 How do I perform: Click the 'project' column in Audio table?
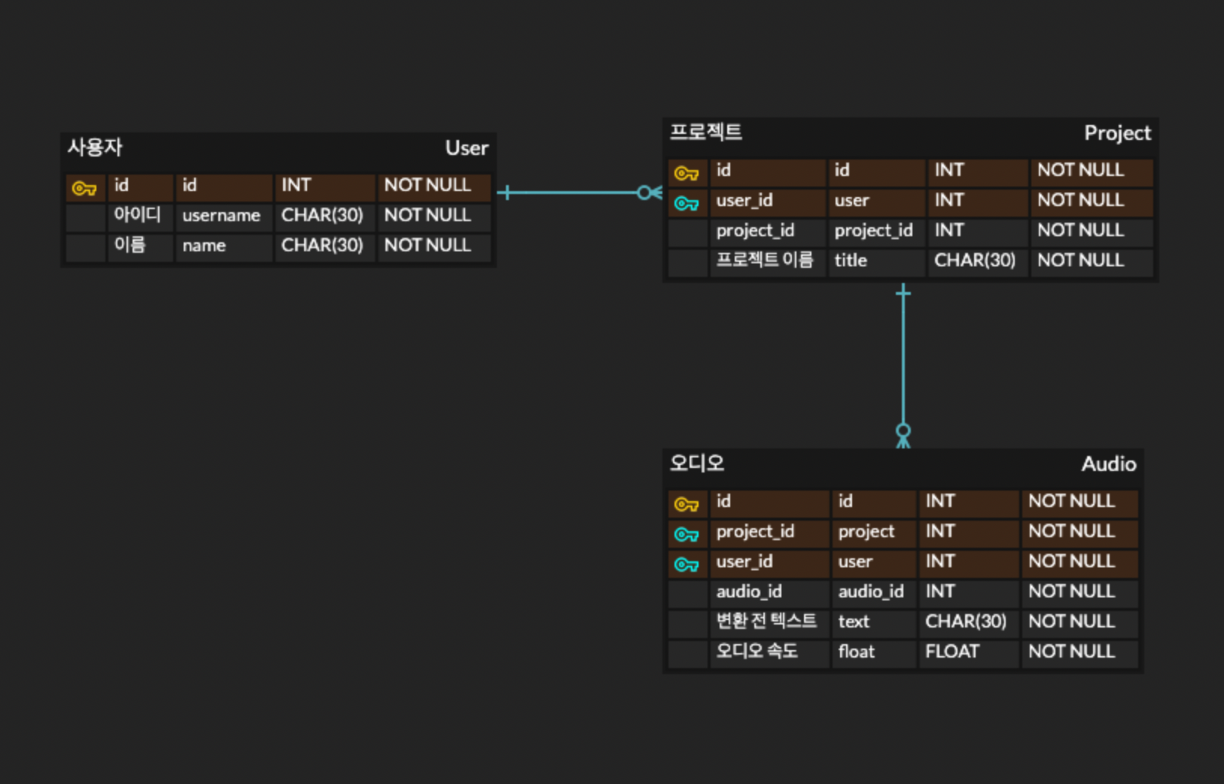click(874, 532)
